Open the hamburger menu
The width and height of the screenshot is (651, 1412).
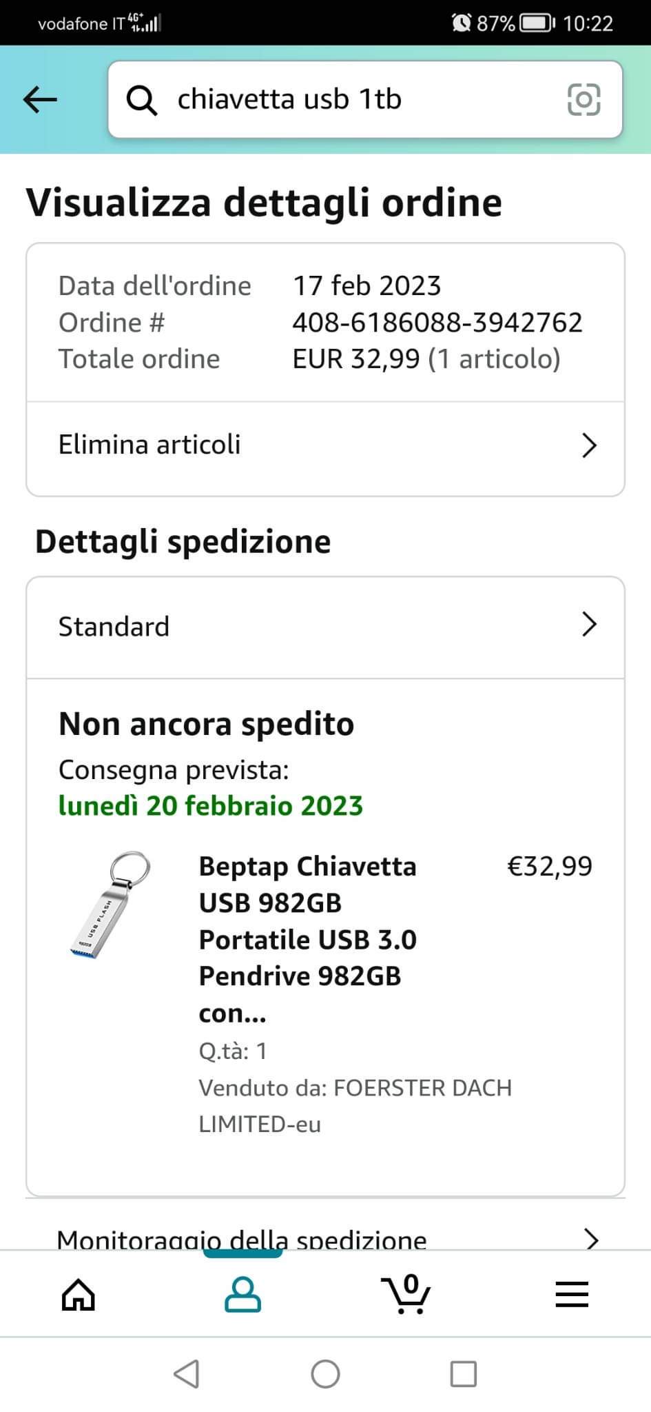tap(572, 1294)
